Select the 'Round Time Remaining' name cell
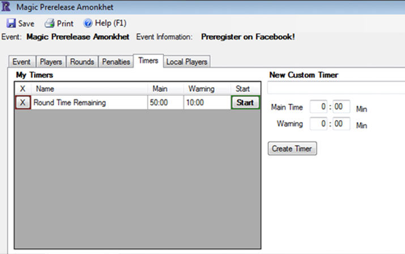405x254 pixels. coord(89,103)
